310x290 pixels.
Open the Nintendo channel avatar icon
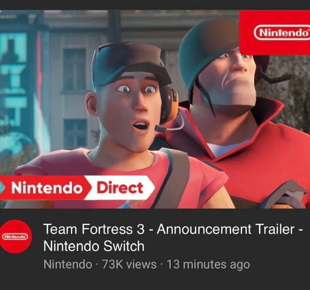(16, 236)
